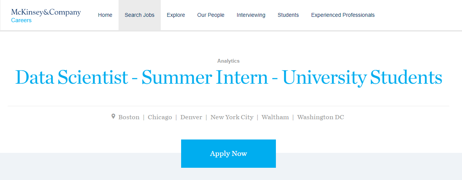Viewport: 462px width, 180px height.
Task: Navigate to the Interviewing section
Action: click(251, 15)
